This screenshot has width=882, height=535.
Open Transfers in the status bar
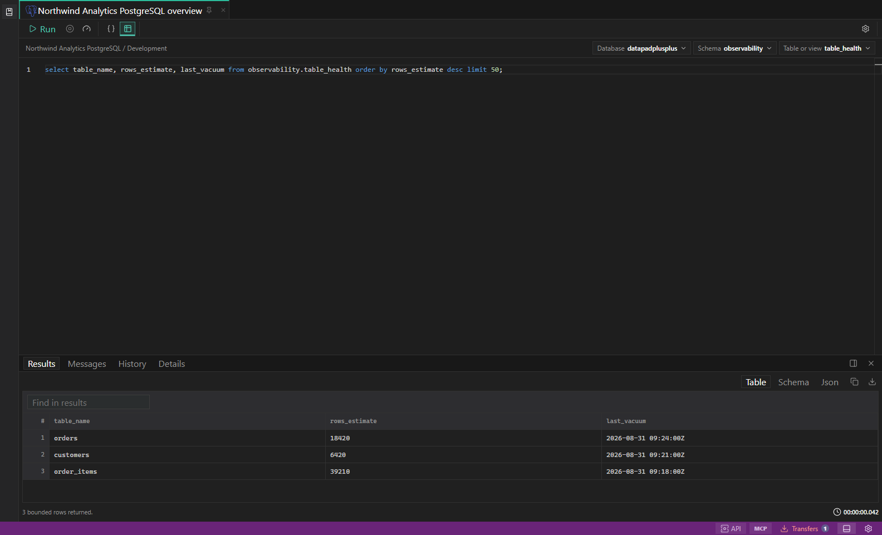click(x=805, y=528)
